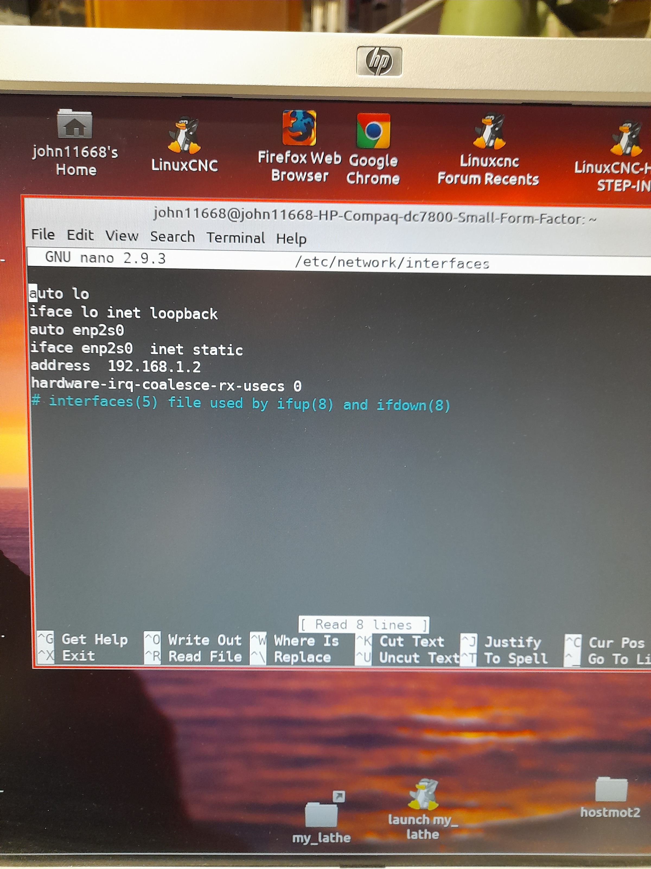651x869 pixels.
Task: Launch the LinuxCNC desktop icon
Action: [x=184, y=135]
